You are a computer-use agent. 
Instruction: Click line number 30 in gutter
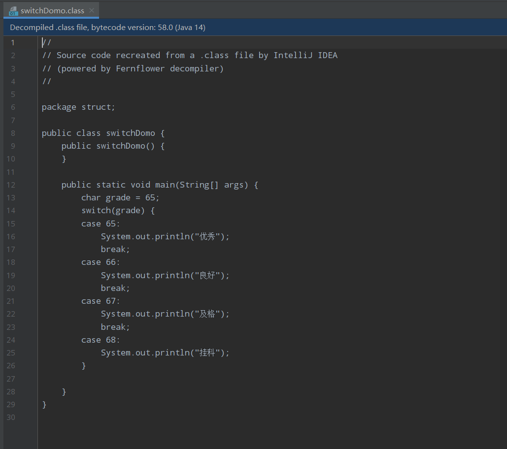(11, 417)
